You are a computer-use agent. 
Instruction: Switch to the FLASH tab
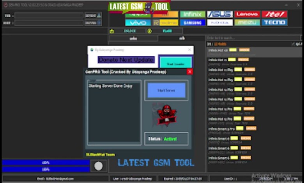[x=167, y=31]
